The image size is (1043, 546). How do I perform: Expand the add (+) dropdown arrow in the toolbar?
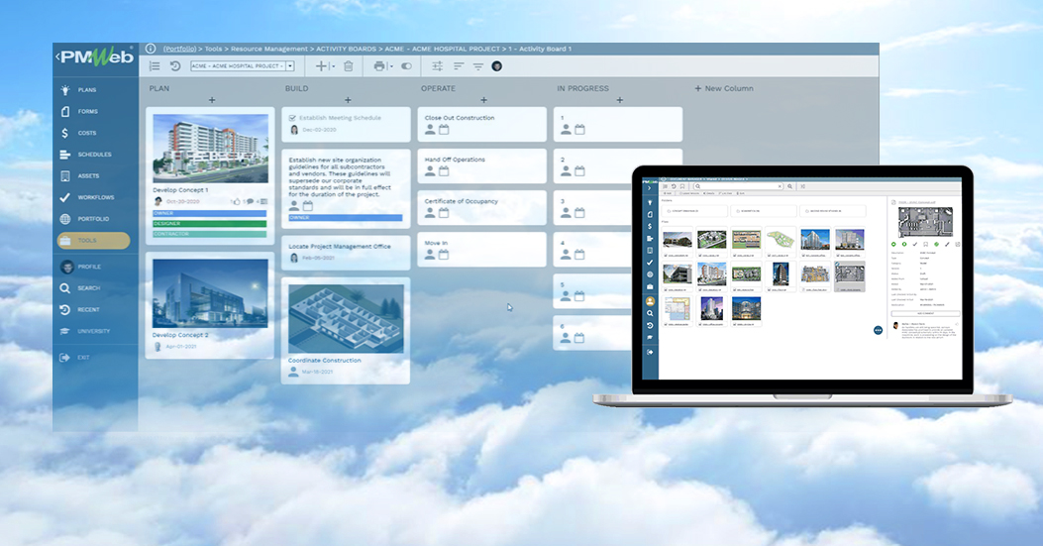pos(333,66)
